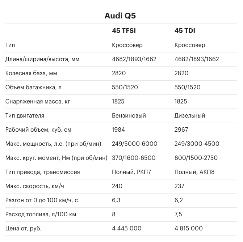
Task: Select the 7,5 fuel consumption value
Action: [x=178, y=214]
